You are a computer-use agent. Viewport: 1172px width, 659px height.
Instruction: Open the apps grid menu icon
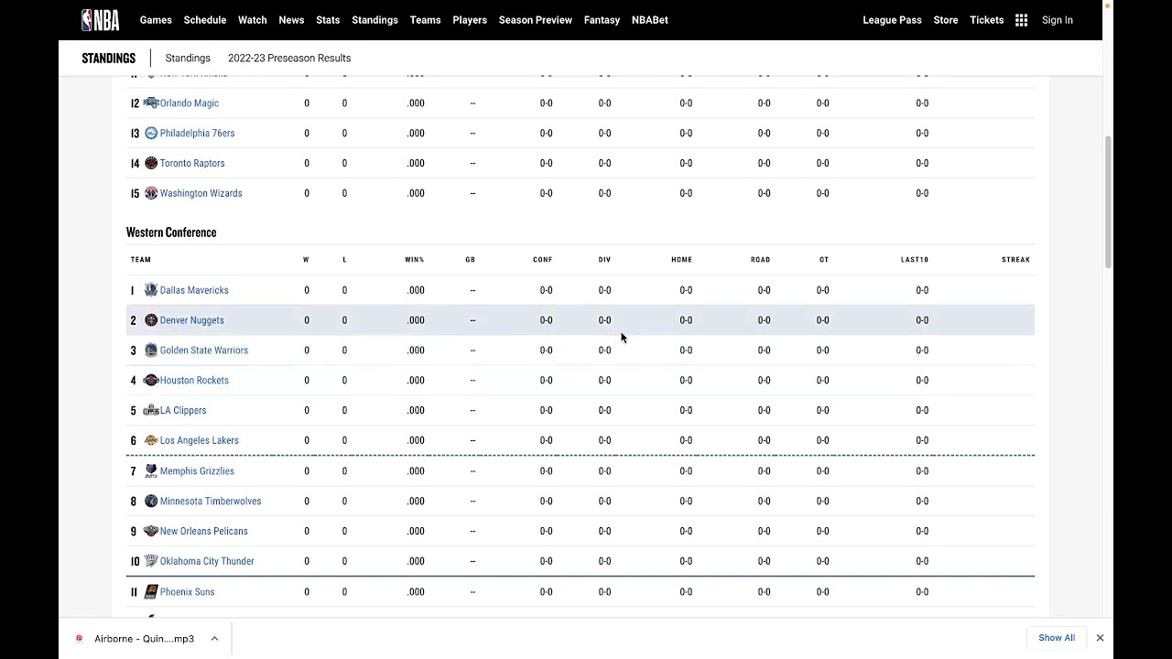coord(1022,20)
